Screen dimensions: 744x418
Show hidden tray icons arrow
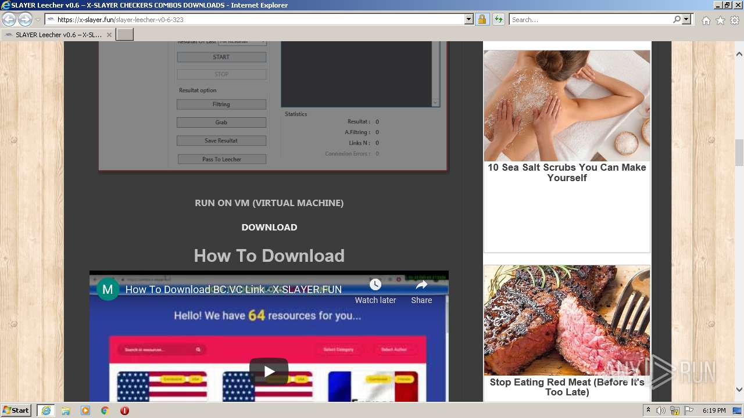649,410
